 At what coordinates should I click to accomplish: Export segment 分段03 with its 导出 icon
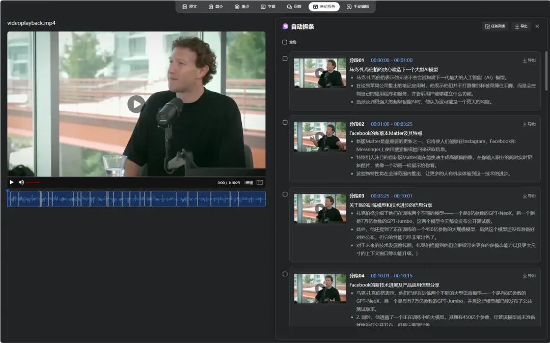[x=529, y=196]
